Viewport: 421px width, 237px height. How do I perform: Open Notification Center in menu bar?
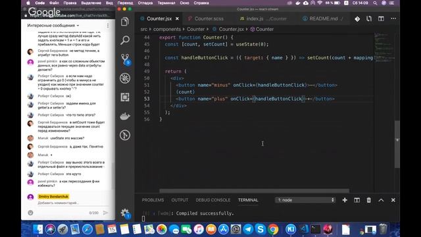pyautogui.click(x=392, y=3)
